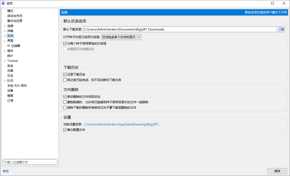Select 订阅 in the options tree
Image resolution: width=290 pixels, height=176 pixels.
[10, 100]
